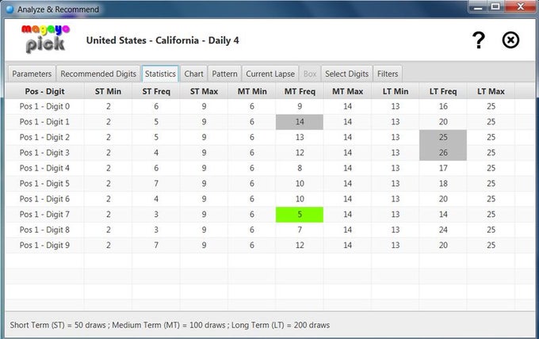Open the Select Digits tab
This screenshot has width=539, height=339.
pos(346,74)
